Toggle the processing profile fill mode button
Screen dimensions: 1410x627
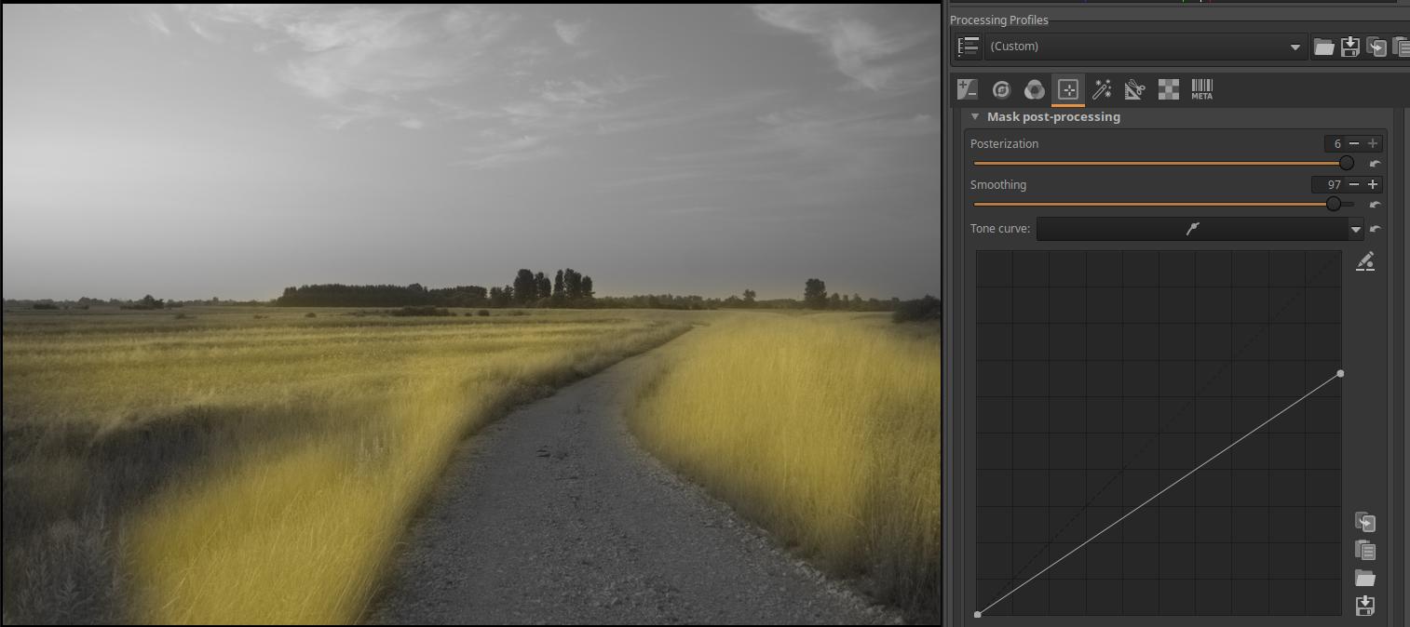coord(968,47)
